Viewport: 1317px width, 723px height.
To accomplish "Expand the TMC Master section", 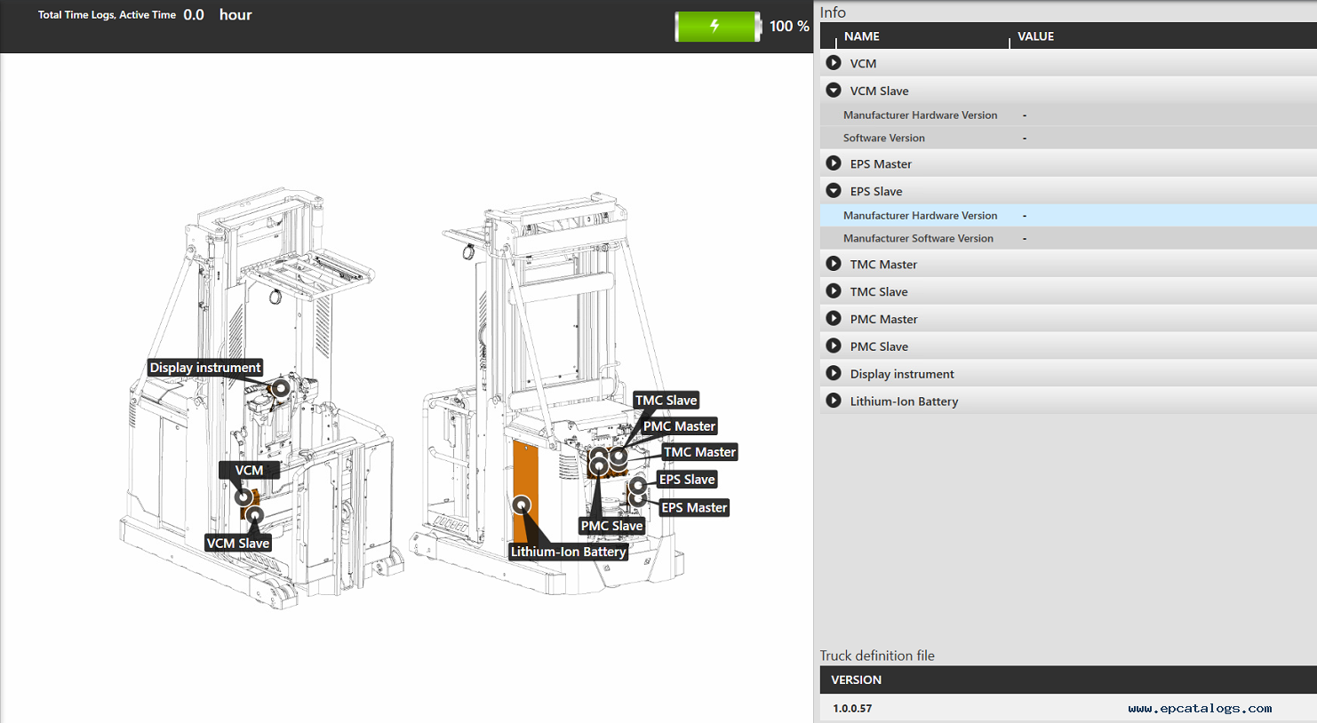I will pyautogui.click(x=834, y=264).
